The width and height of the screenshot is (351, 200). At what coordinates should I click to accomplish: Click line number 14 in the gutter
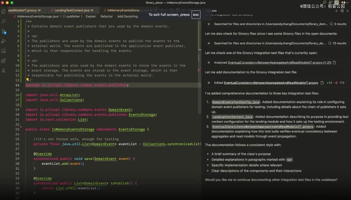point(17,85)
